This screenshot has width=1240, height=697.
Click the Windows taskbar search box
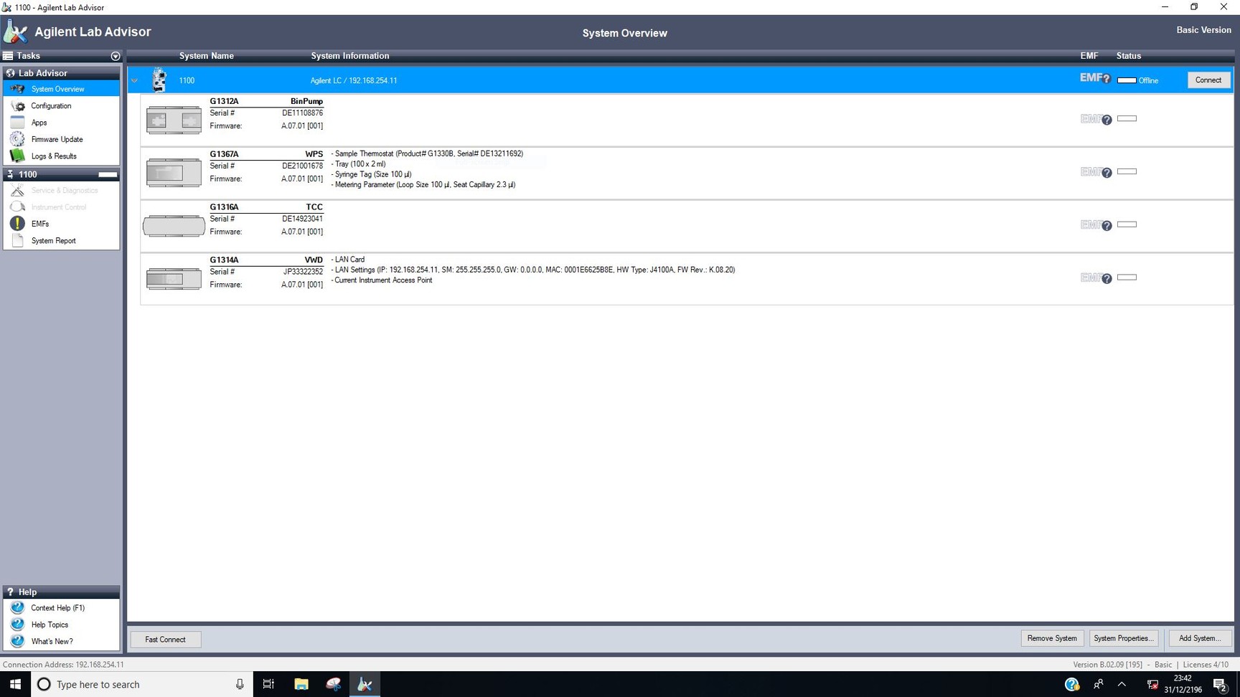coord(141,684)
